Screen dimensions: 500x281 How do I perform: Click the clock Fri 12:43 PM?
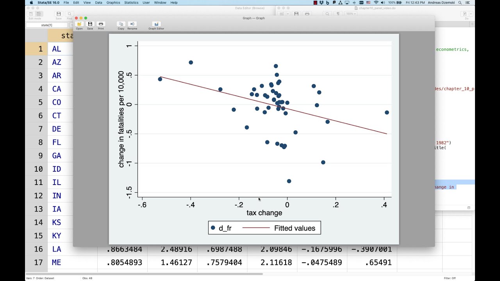416,2
